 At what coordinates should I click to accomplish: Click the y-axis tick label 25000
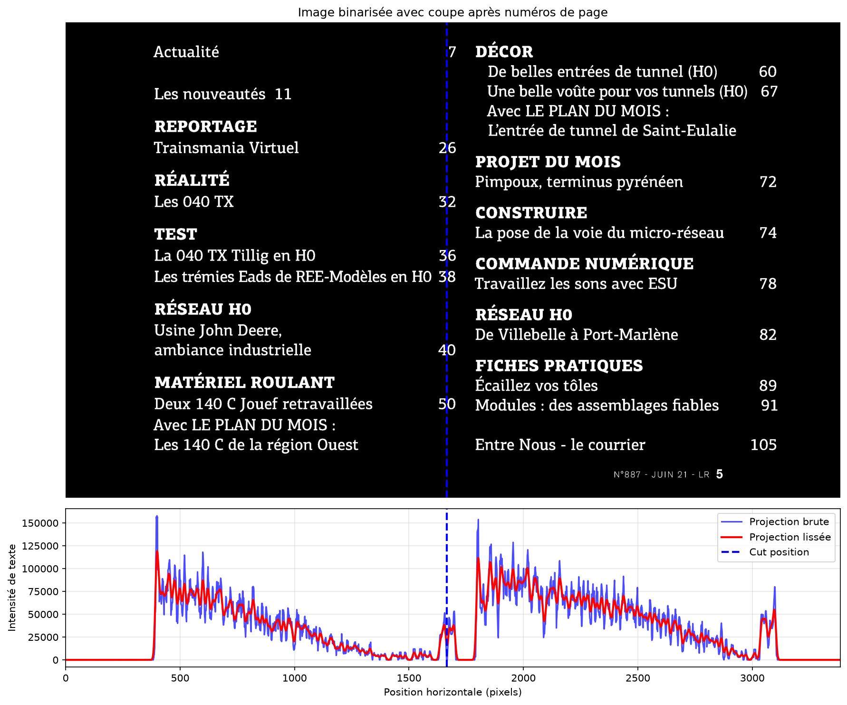click(x=43, y=637)
